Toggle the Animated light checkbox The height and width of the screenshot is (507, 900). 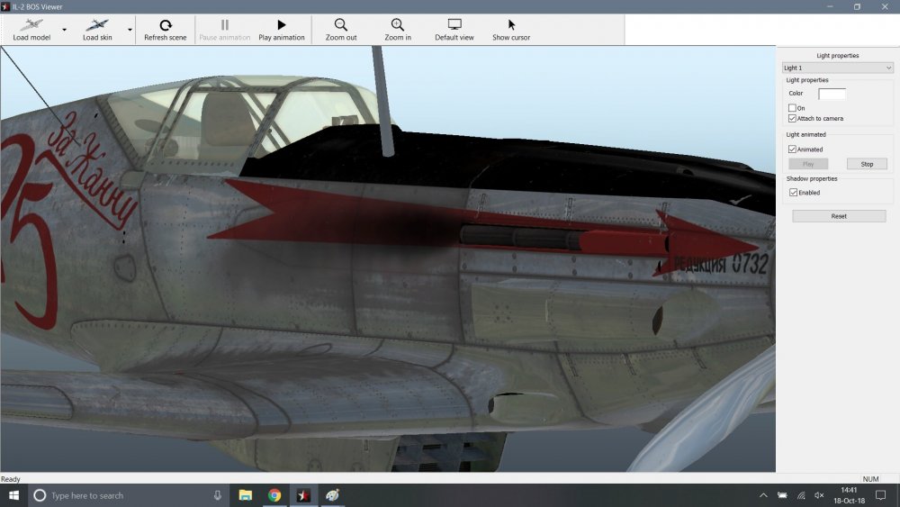pos(792,149)
